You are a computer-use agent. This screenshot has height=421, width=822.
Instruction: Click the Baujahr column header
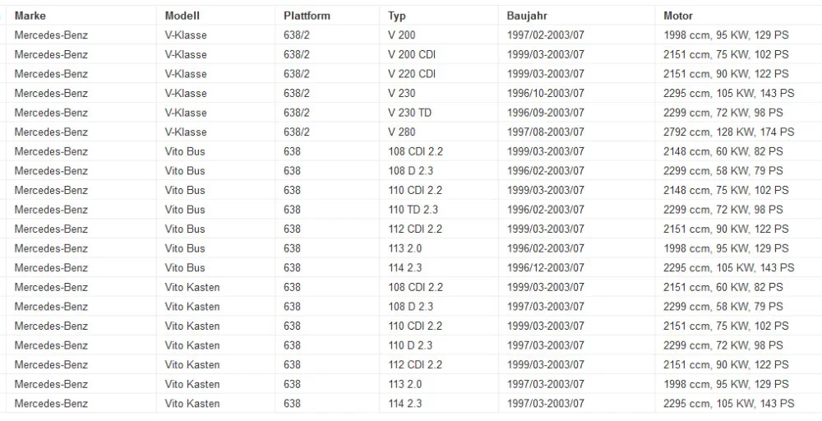(x=527, y=16)
